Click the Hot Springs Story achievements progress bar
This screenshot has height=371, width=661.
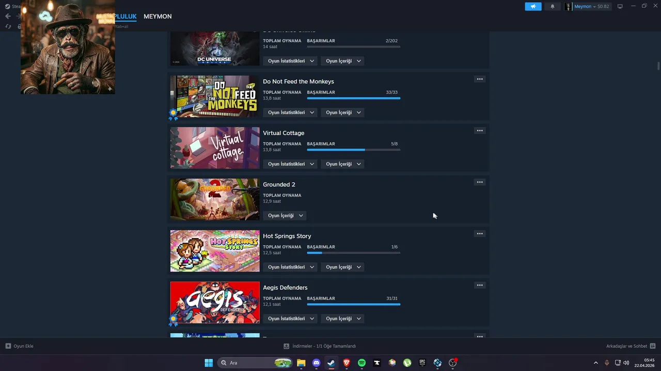(354, 252)
